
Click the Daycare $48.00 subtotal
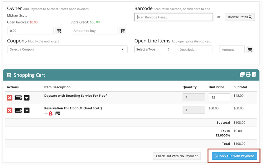238,96
